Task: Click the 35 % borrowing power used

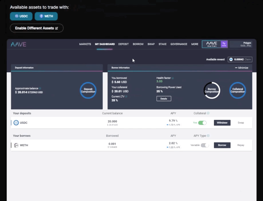Action: pos(160,91)
